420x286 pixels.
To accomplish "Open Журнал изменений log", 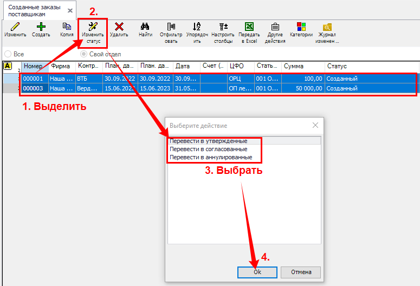I will click(327, 27).
